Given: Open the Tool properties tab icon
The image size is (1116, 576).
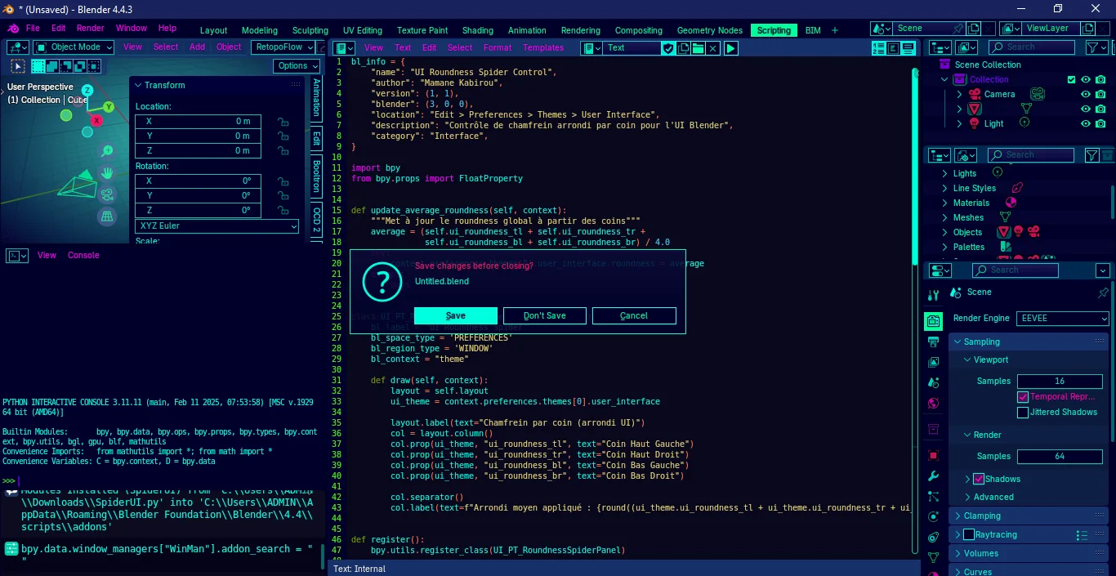Looking at the screenshot, I should (934, 295).
